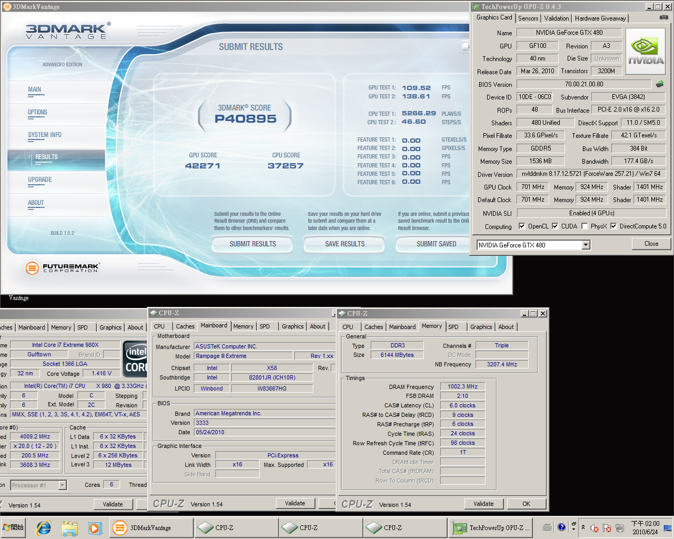Viewport: 674px width, 539px height.
Task: Toggle the CUDA checkbox
Action: click(555, 226)
